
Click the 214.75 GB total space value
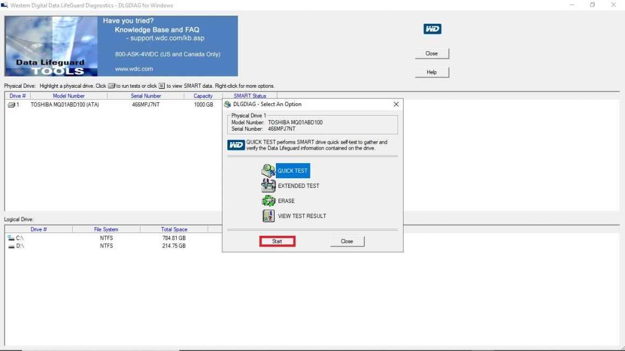(x=174, y=246)
